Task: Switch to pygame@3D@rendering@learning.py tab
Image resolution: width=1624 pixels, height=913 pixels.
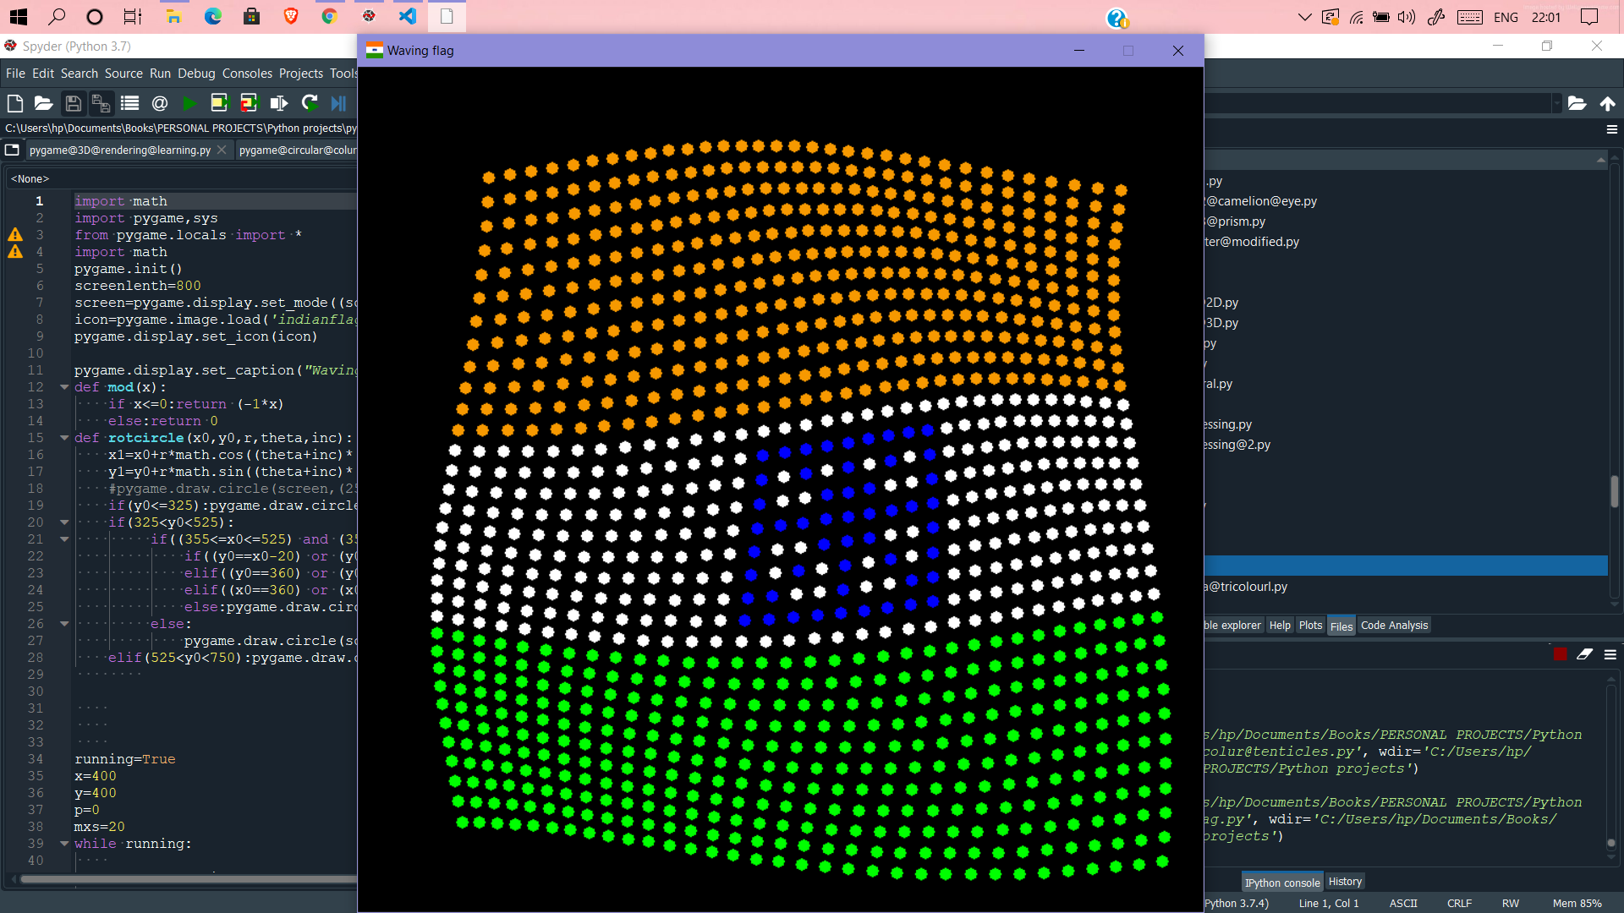Action: (x=119, y=150)
